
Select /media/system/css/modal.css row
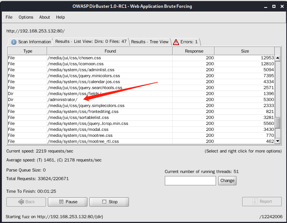pos(141,129)
